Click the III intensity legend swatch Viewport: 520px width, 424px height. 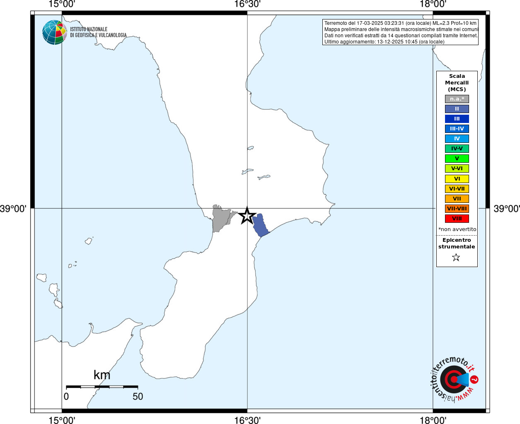pos(457,119)
